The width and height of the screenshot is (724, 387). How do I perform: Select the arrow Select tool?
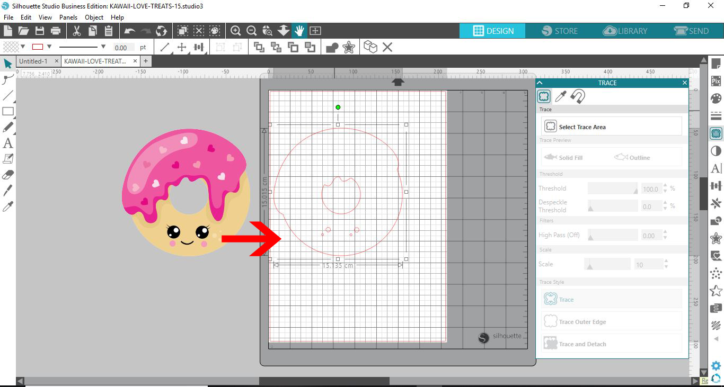(8, 64)
